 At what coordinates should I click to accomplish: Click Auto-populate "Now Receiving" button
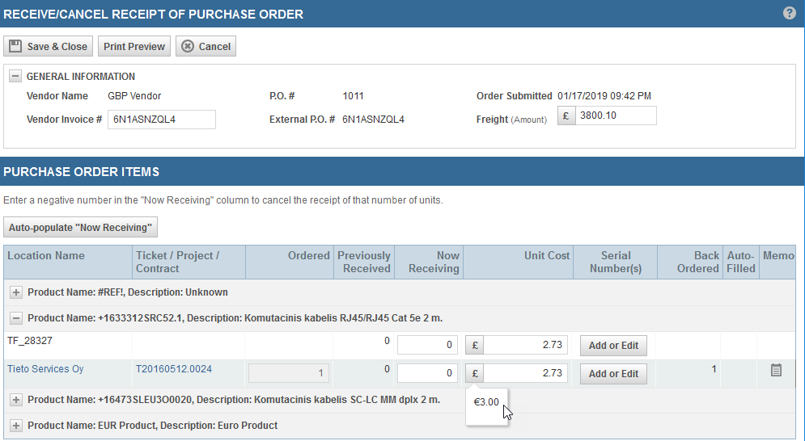(81, 228)
